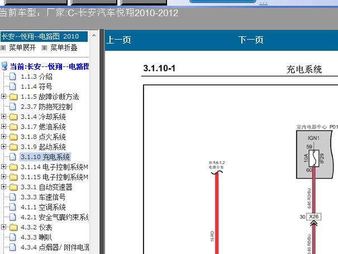The height and width of the screenshot is (254, 338).
Task: Click document icon for 4.3.4 点烟器
Action: 13,247
